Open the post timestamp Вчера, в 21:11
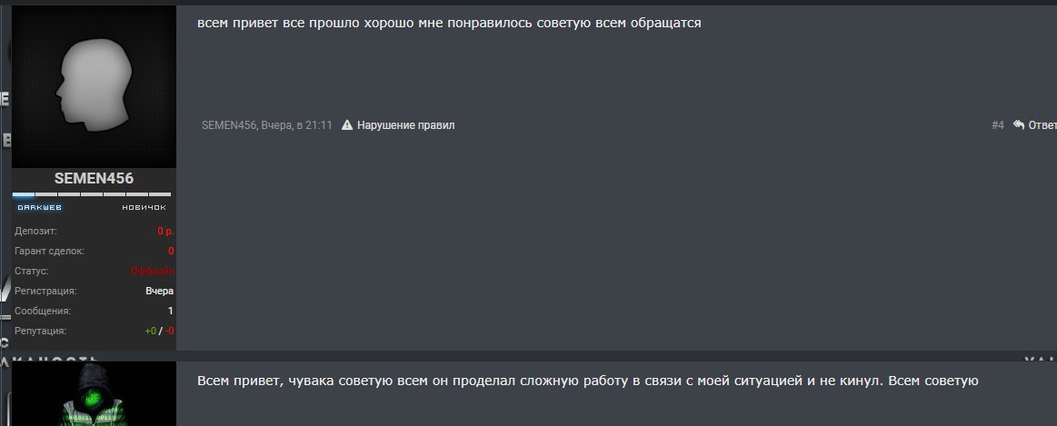 (x=296, y=125)
